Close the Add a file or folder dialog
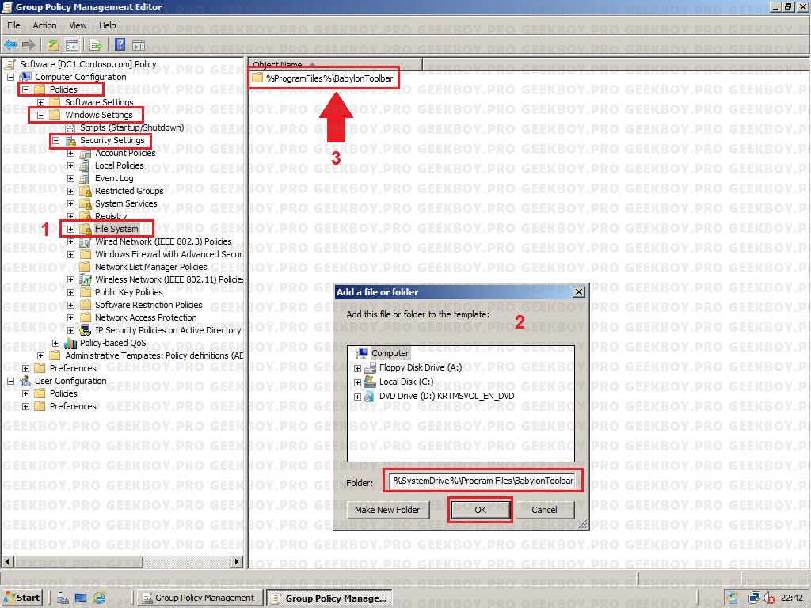 [x=579, y=292]
